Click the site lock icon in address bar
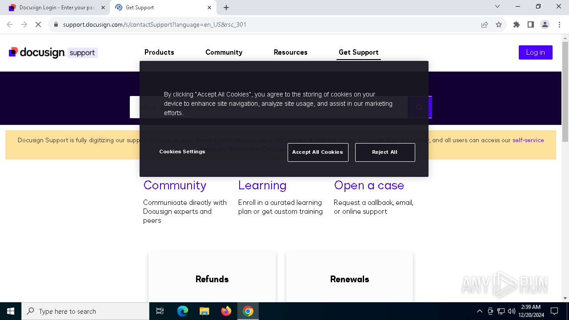The image size is (569, 320). pyautogui.click(x=56, y=24)
